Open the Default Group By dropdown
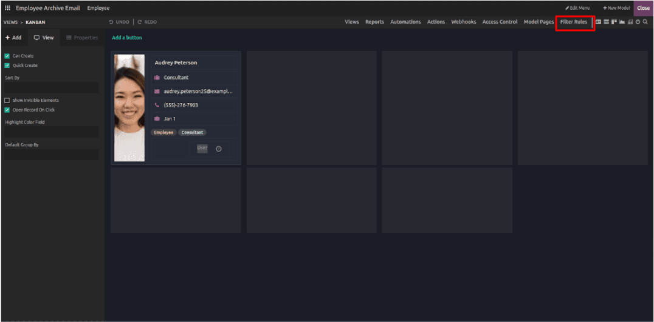The width and height of the screenshot is (654, 322). point(52,155)
